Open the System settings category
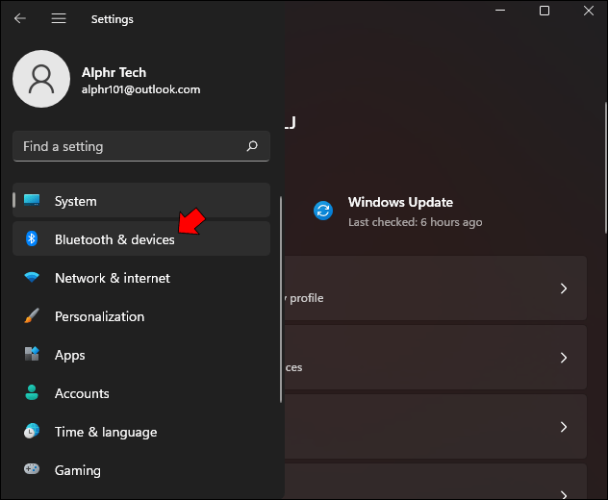Image resolution: width=608 pixels, height=500 pixels. click(141, 200)
